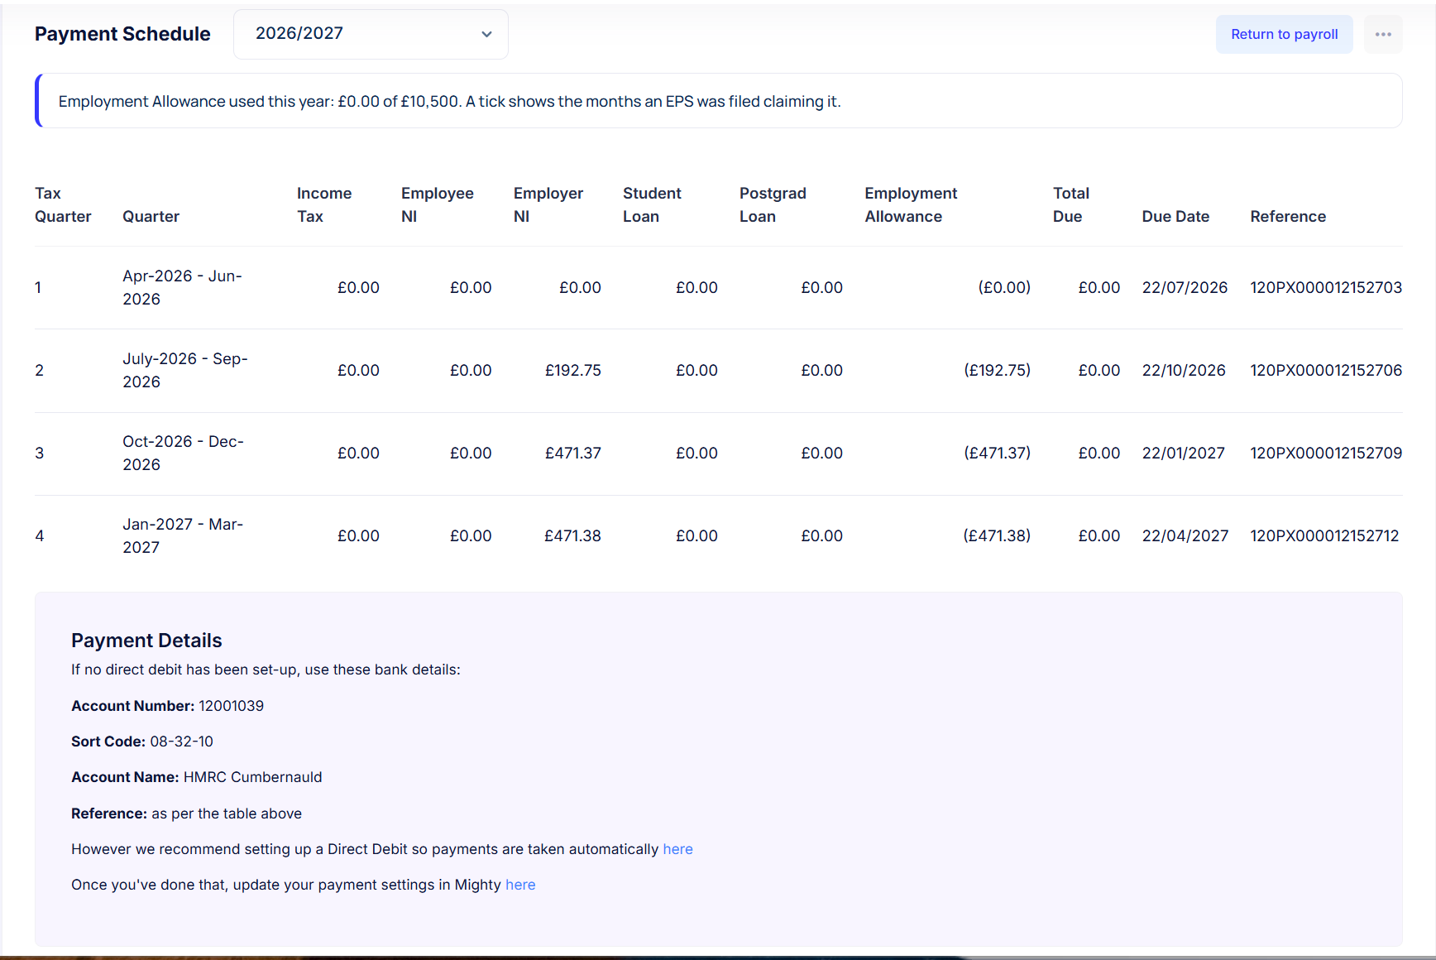This screenshot has height=960, width=1436.
Task: Click the Reference column header
Action: pos(1288,216)
